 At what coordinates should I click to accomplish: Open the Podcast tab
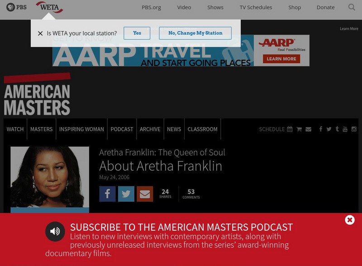[x=122, y=129]
